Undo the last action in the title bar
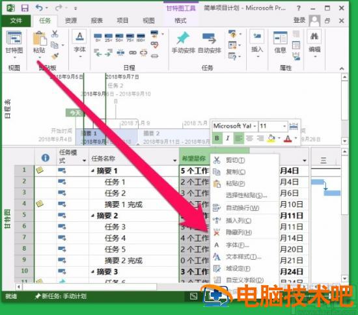 pos(39,8)
